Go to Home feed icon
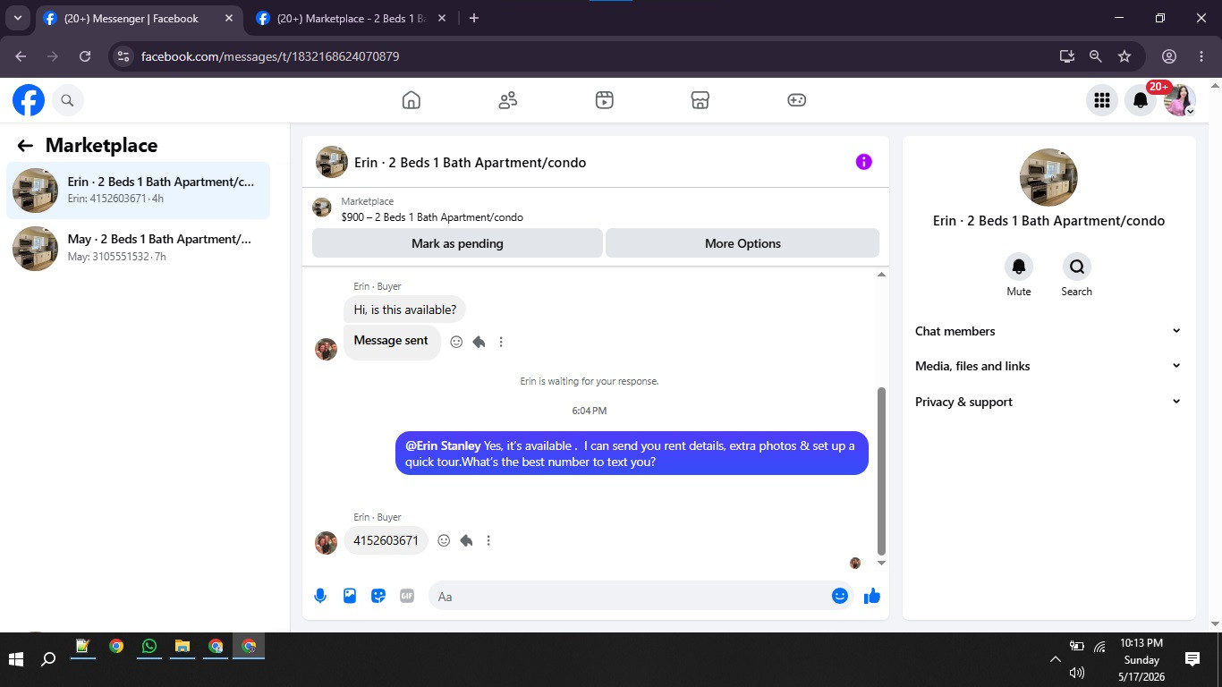Image resolution: width=1222 pixels, height=687 pixels. (412, 100)
